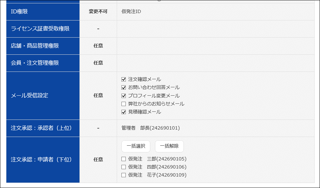The height and width of the screenshot is (188, 320).
Task: Select applicant 仮発注 三郎(242690105)
Action: (123, 159)
